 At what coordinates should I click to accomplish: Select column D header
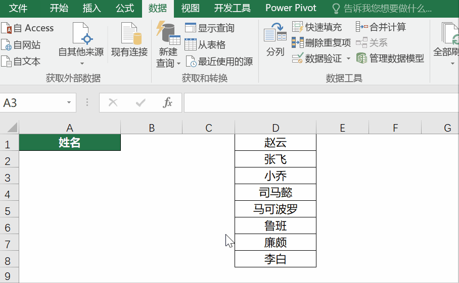coord(276,128)
